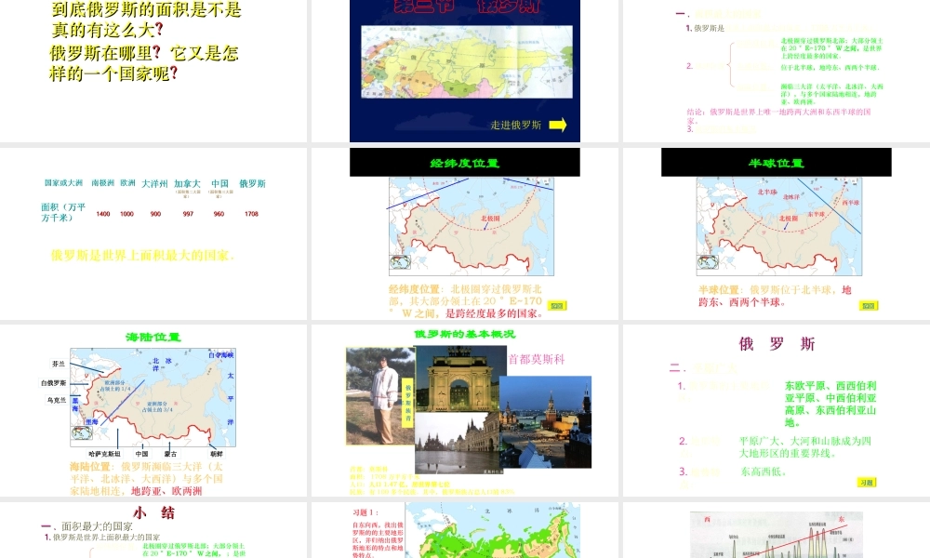Click the 1400 area value for 南极洲
Screen dimensions: 930x558
tap(103, 214)
